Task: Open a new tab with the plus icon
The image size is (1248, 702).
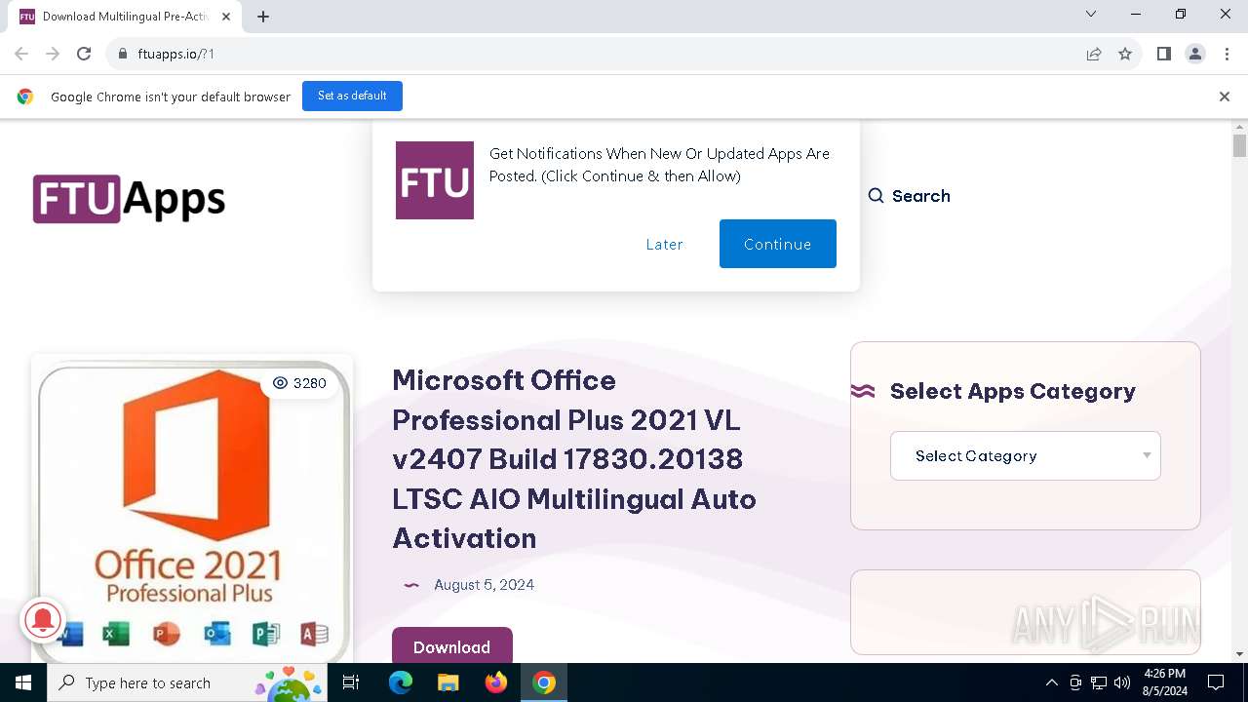Action: 263,17
